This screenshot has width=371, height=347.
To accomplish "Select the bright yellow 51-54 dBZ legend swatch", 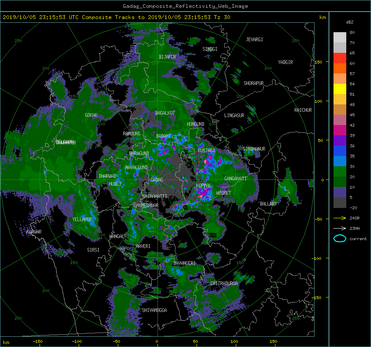I will pyautogui.click(x=340, y=89).
